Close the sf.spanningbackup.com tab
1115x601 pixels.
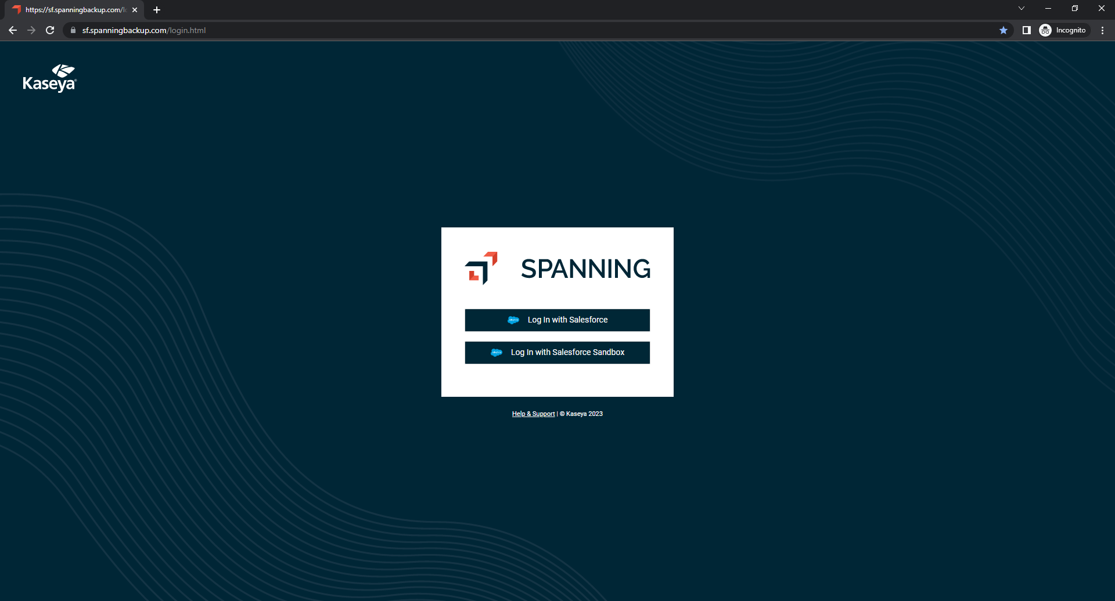click(x=135, y=10)
